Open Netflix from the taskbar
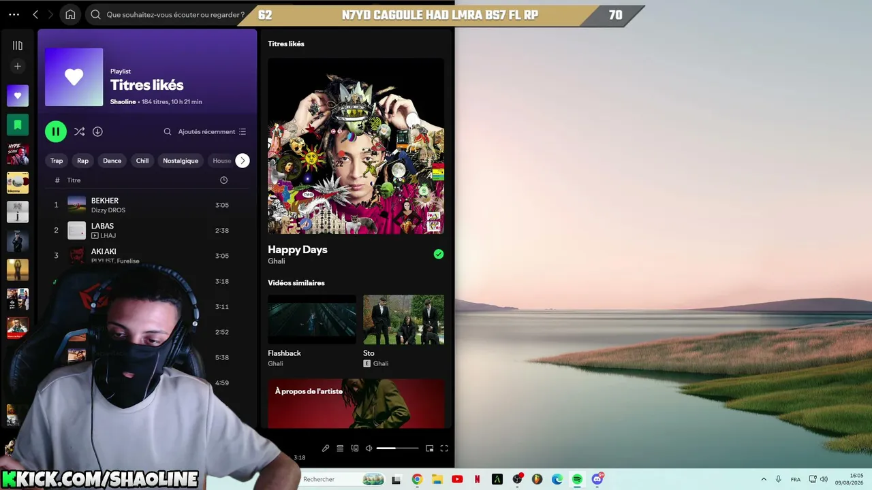 coord(477,479)
